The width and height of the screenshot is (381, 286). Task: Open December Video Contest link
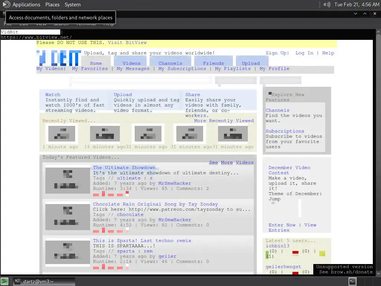click(x=289, y=170)
